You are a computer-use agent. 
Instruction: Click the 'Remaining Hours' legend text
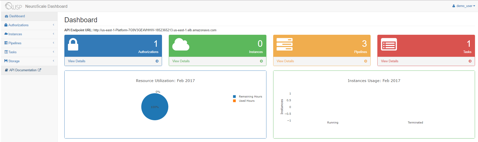pyautogui.click(x=250, y=96)
